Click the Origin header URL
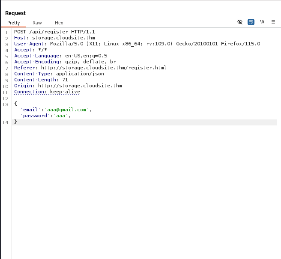Screen dimensions: 281x259 [x=80, y=86]
